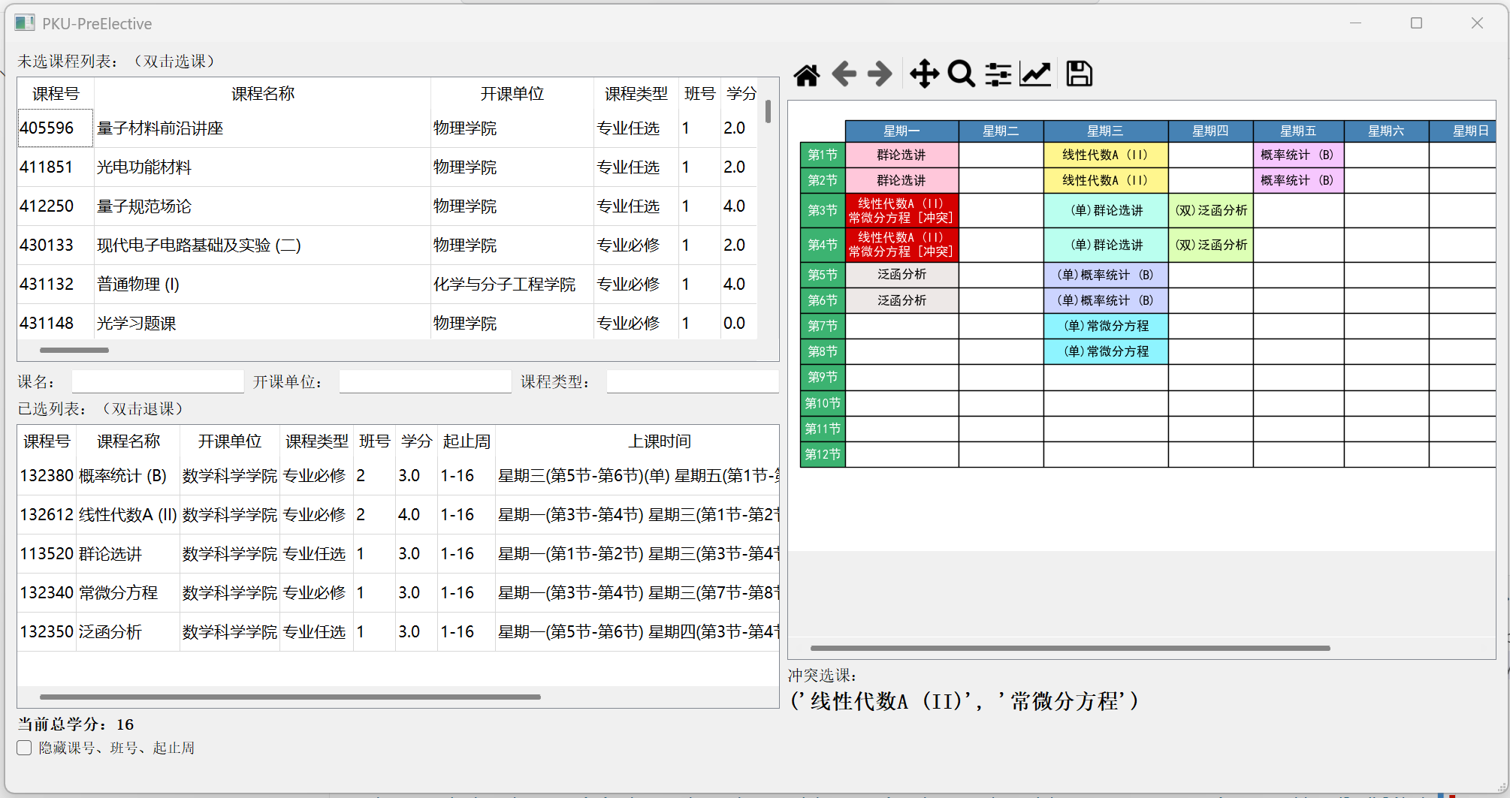Click 上课时间 header in selected courses table
The width and height of the screenshot is (1510, 798).
point(660,441)
